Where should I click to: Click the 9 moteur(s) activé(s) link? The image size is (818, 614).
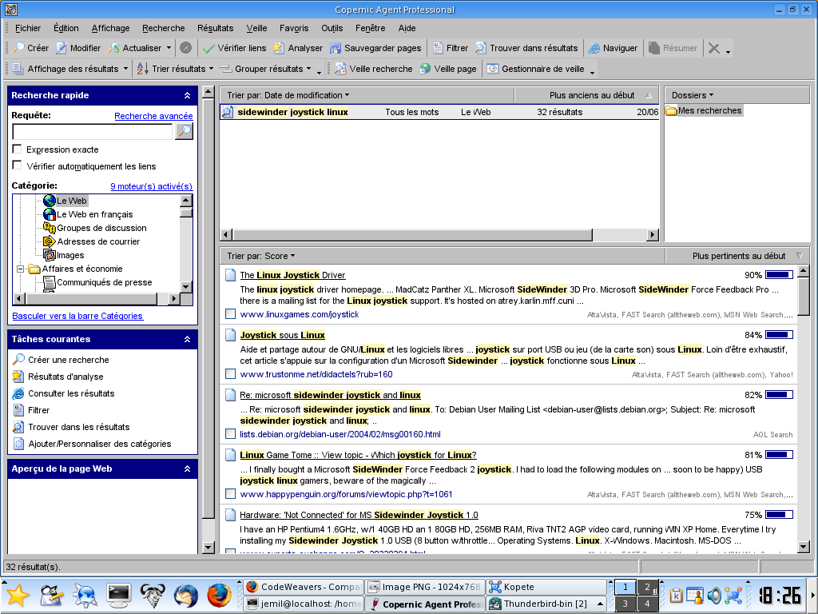click(x=151, y=186)
